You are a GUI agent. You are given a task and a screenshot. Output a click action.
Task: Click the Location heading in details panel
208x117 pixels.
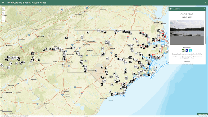pyautogui.click(x=187, y=61)
